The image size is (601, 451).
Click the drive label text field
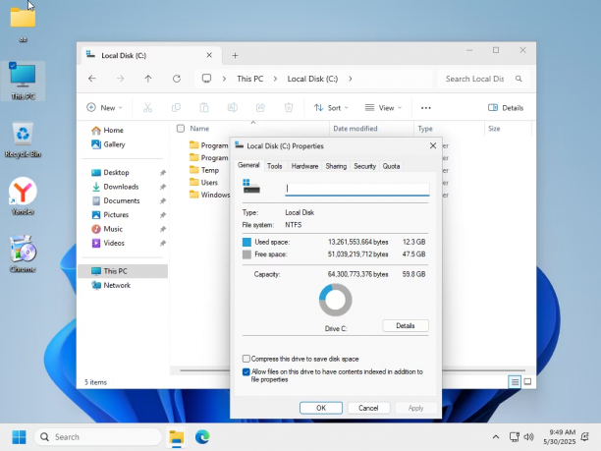(x=356, y=189)
